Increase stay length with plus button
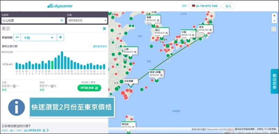Image resolution: width=279 pixels, height=134 pixels. coord(60,37)
